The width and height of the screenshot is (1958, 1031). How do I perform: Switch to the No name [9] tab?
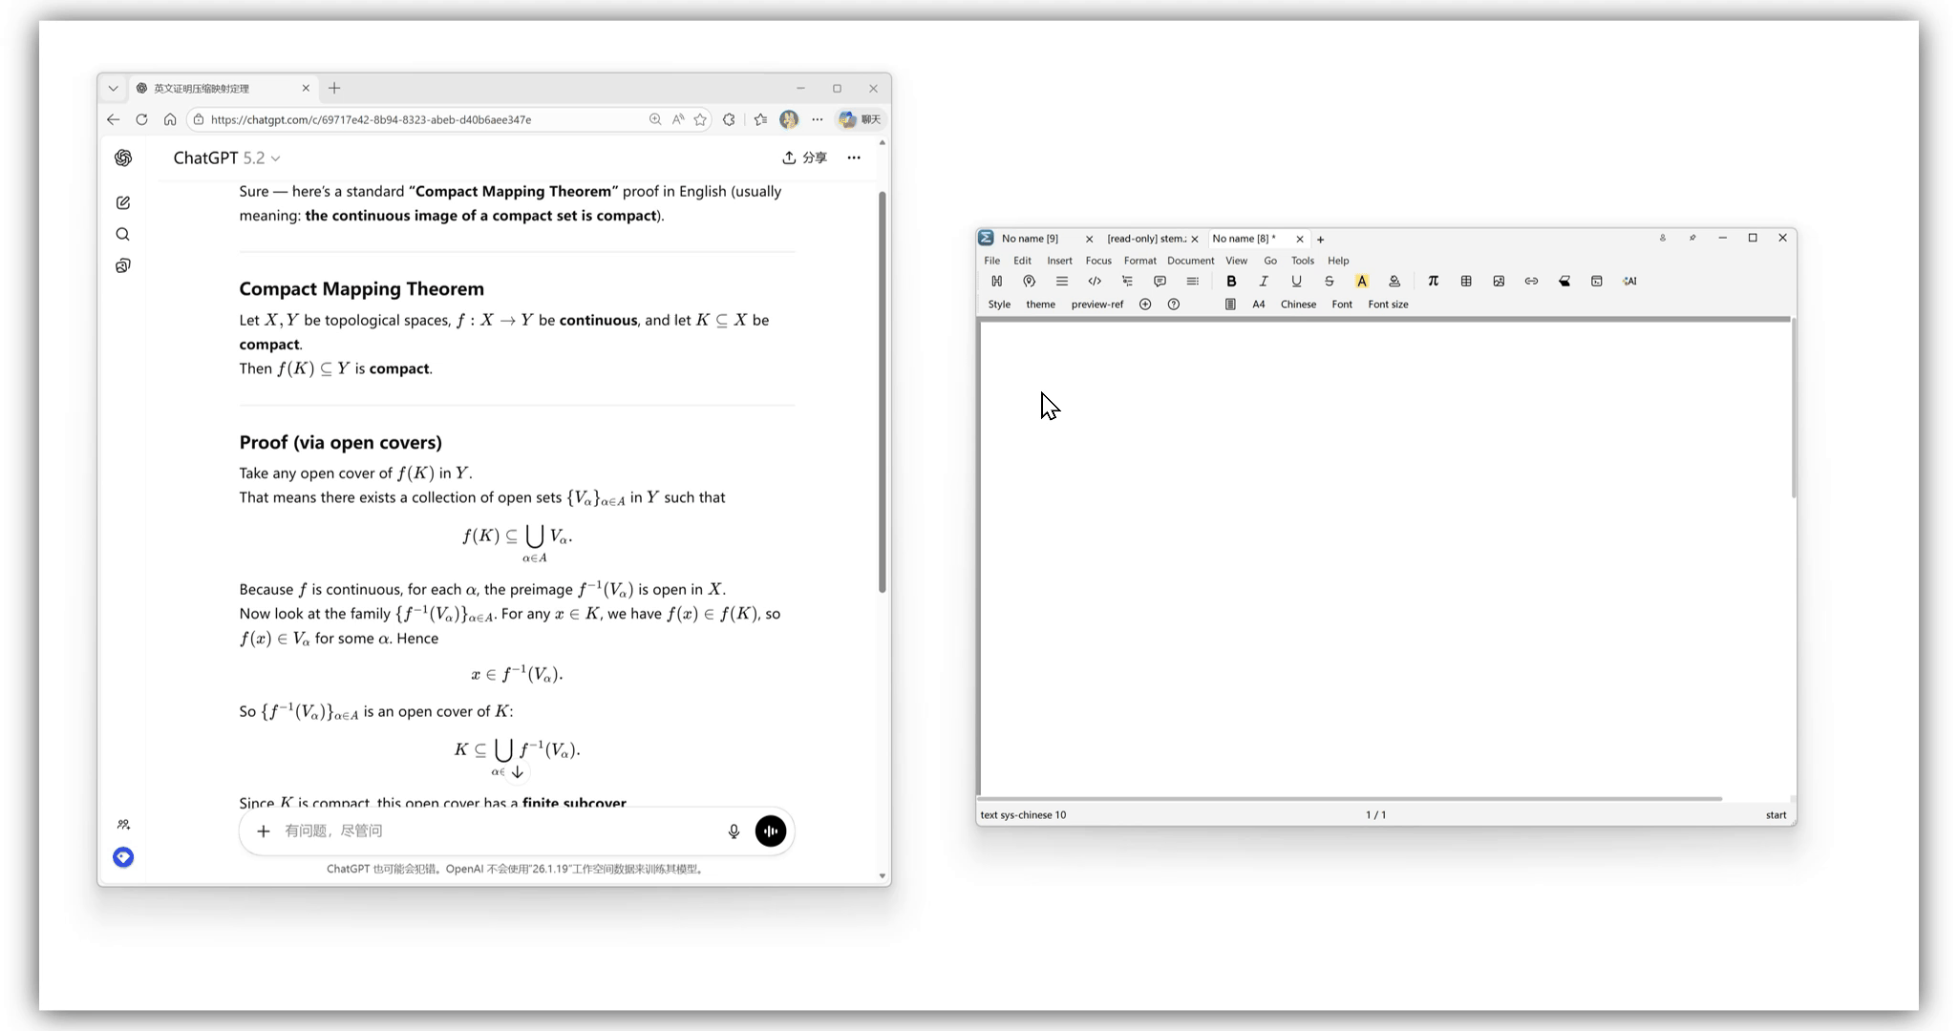pos(1030,239)
